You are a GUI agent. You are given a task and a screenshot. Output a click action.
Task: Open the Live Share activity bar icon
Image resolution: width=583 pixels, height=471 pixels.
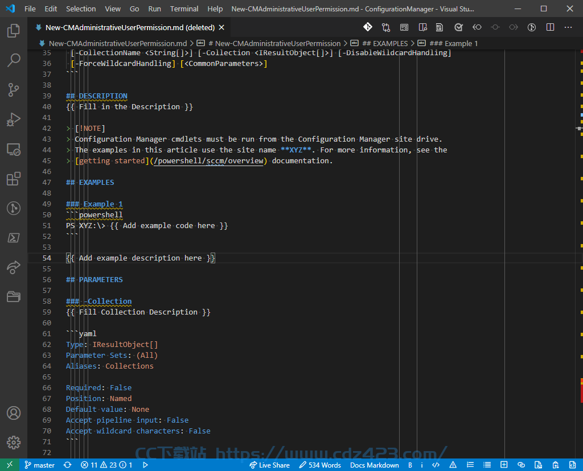click(14, 267)
